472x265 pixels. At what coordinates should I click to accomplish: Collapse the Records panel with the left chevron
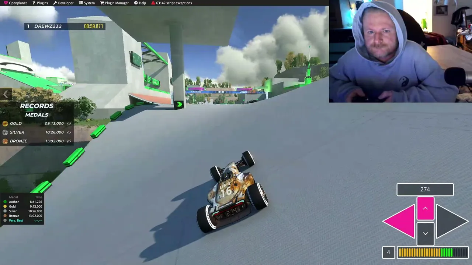(6, 95)
